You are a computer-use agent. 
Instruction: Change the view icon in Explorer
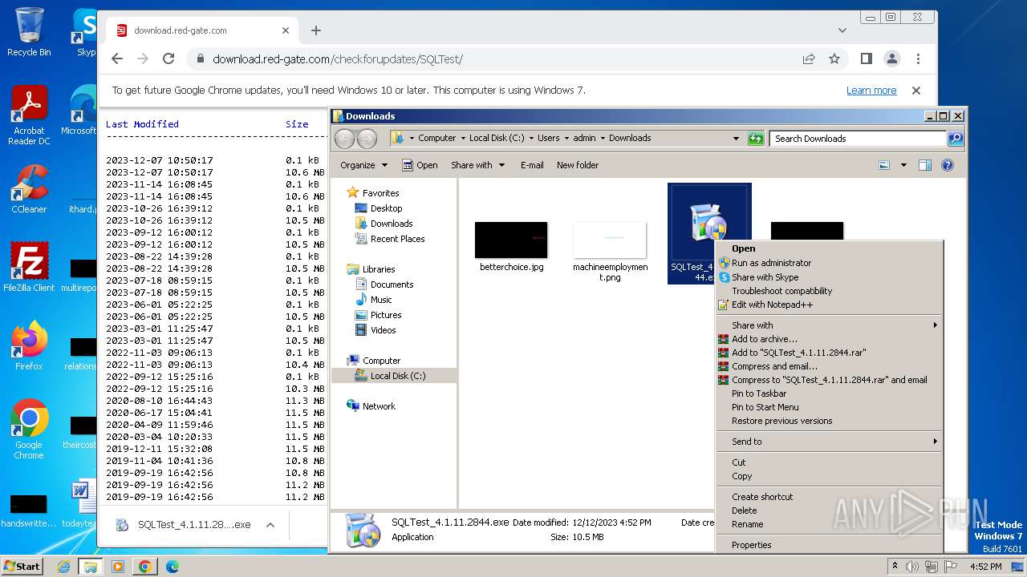884,165
